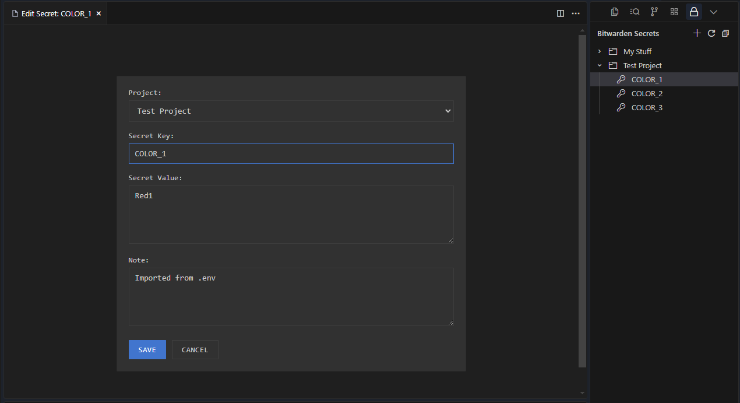Click the Bitwarden Secrets panel title
Screen dimensions: 740x403
[x=628, y=33]
